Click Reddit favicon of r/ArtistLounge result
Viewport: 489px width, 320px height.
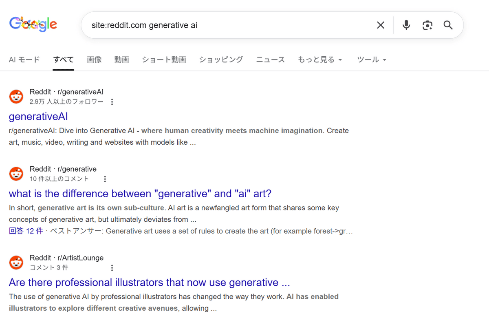click(x=16, y=263)
